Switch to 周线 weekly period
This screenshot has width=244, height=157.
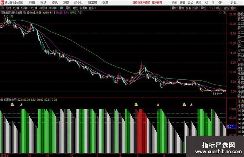68,8
